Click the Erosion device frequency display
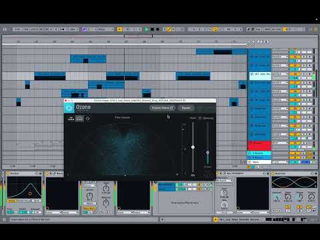The image size is (320, 240). click(x=24, y=187)
